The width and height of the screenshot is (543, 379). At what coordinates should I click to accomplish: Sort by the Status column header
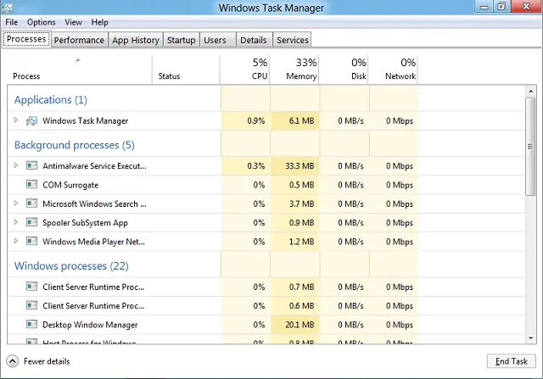coord(186,70)
